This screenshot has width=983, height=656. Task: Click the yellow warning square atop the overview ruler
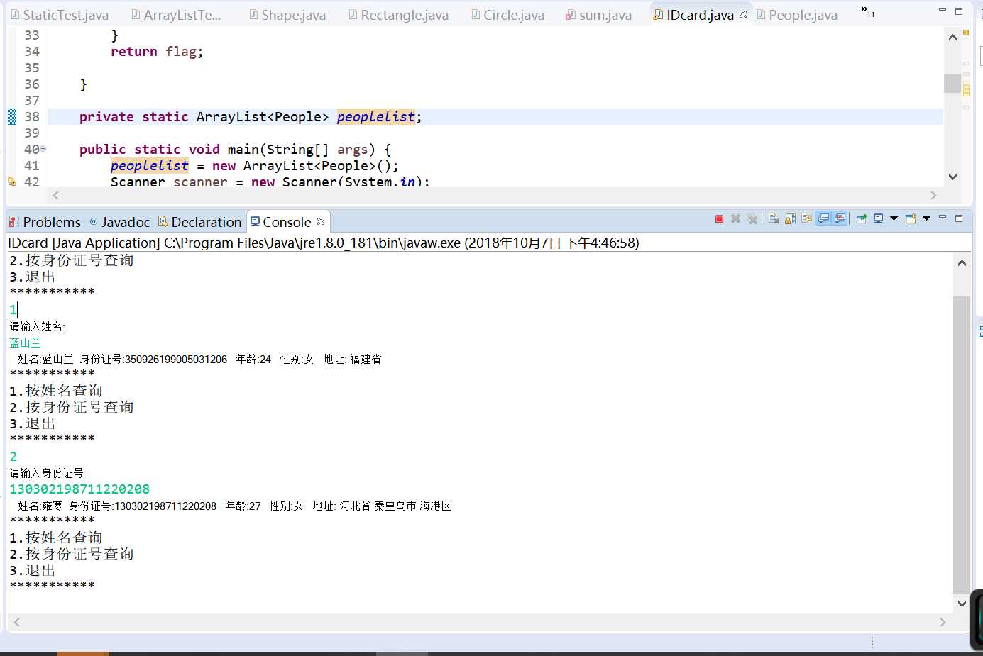point(966,33)
